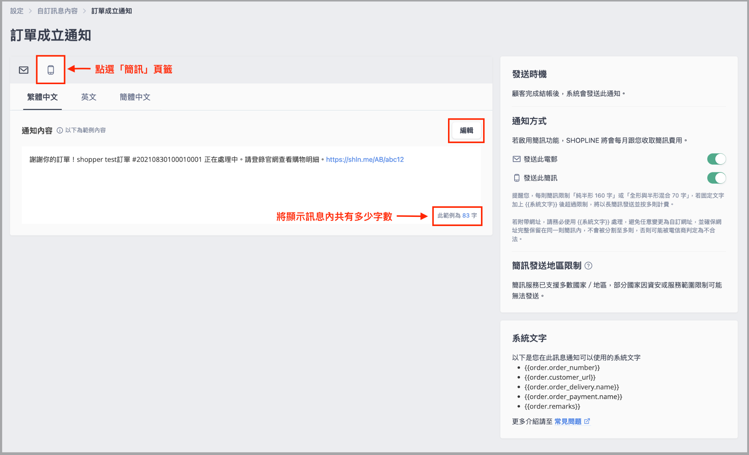Click the 發送時機 heading
Screen dimensions: 749x455
(529, 74)
